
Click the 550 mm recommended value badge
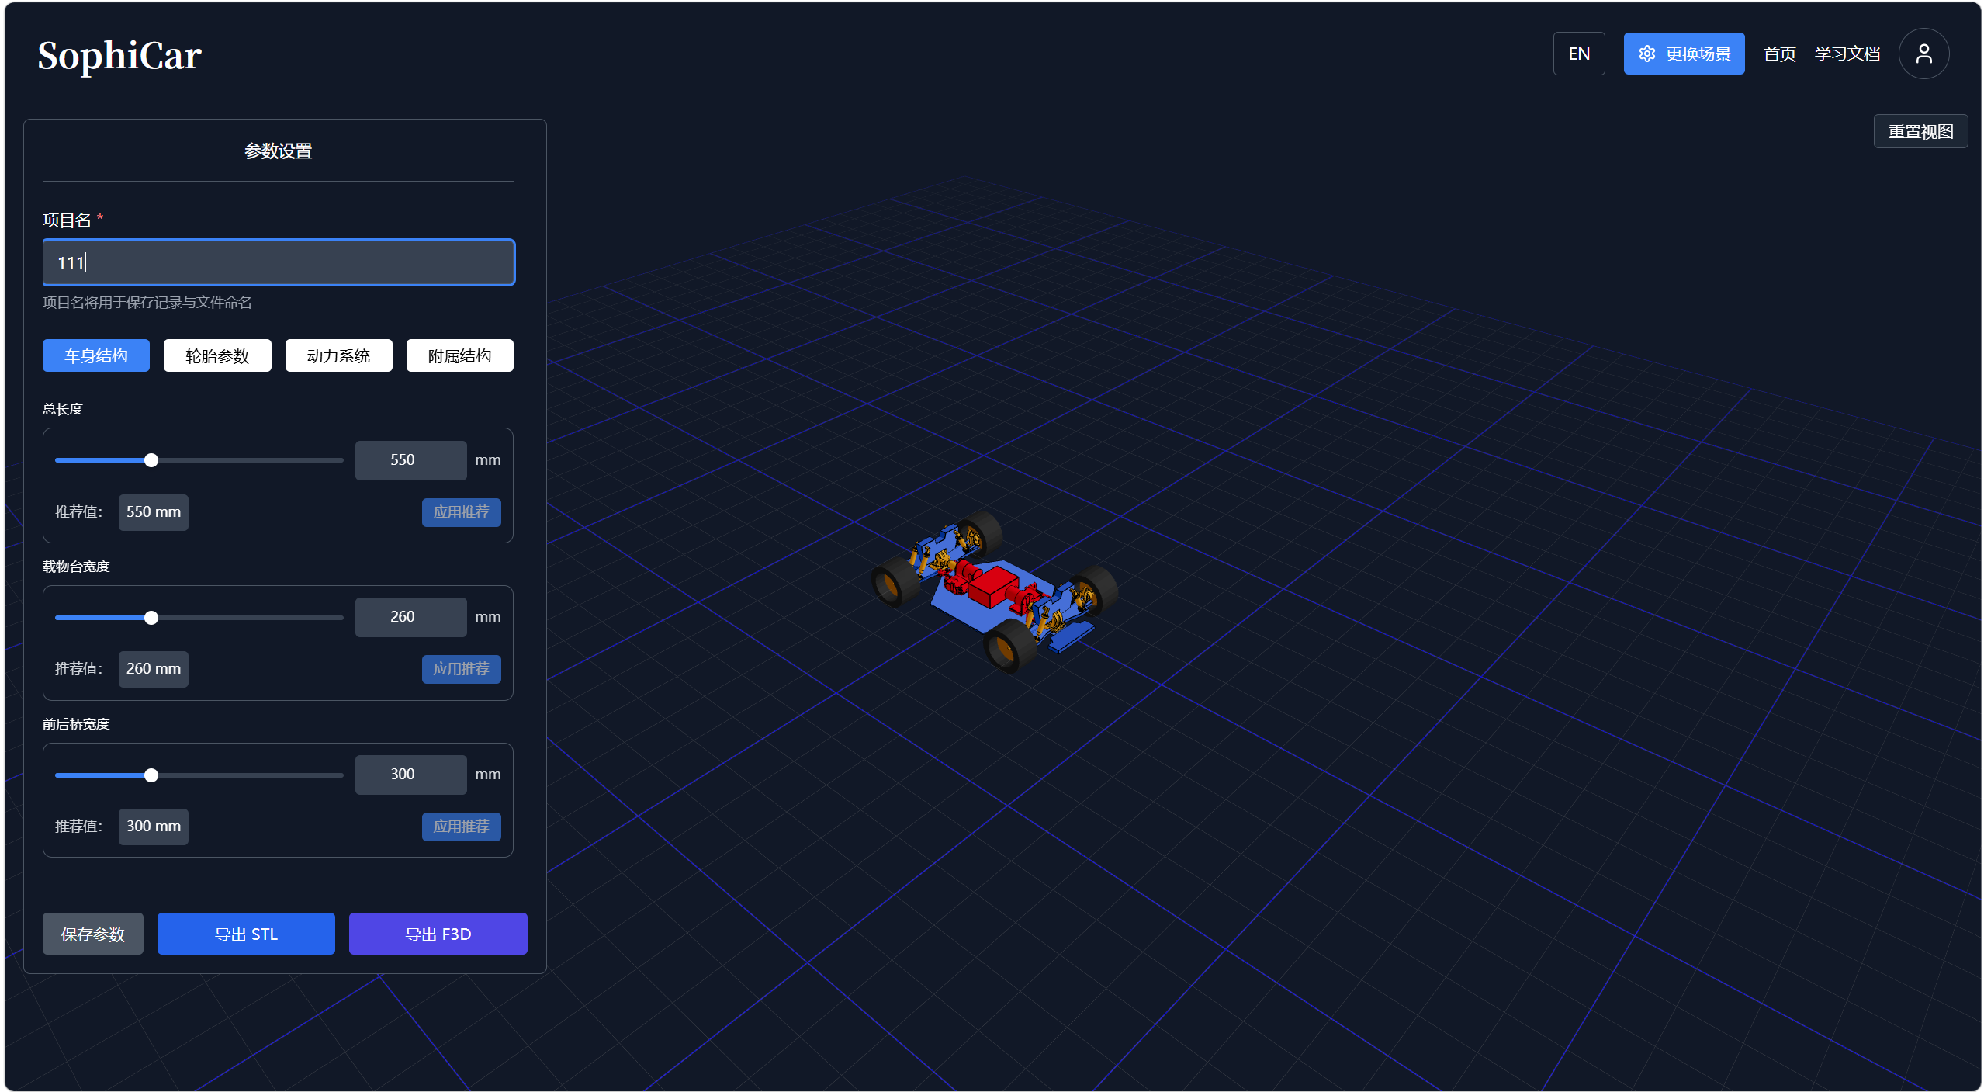154,512
